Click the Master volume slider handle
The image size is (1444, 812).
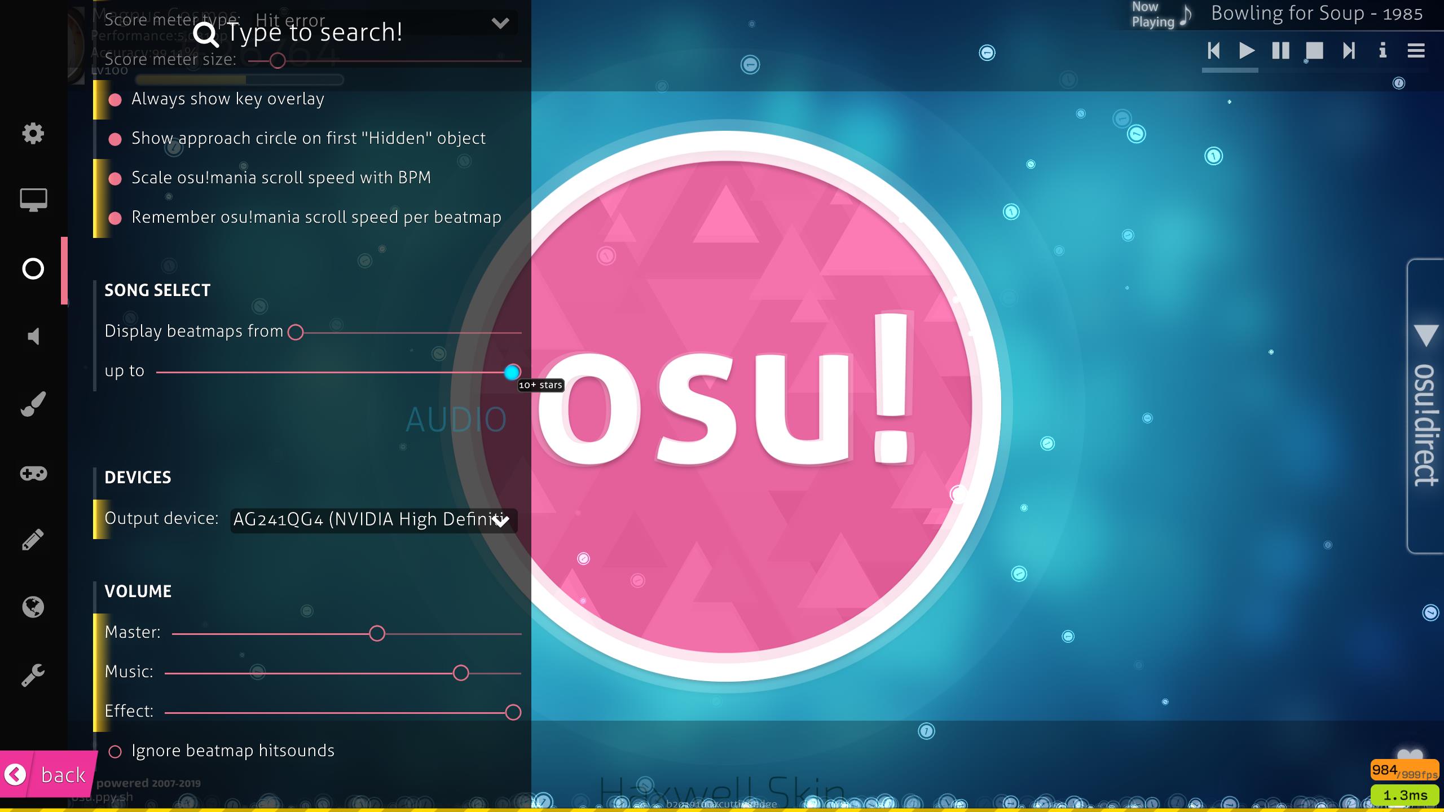pyautogui.click(x=377, y=634)
